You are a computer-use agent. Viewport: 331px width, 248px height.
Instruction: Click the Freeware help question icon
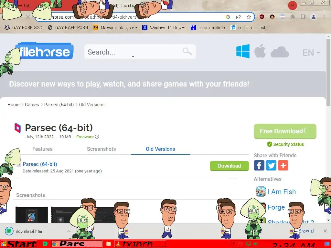[97, 137]
